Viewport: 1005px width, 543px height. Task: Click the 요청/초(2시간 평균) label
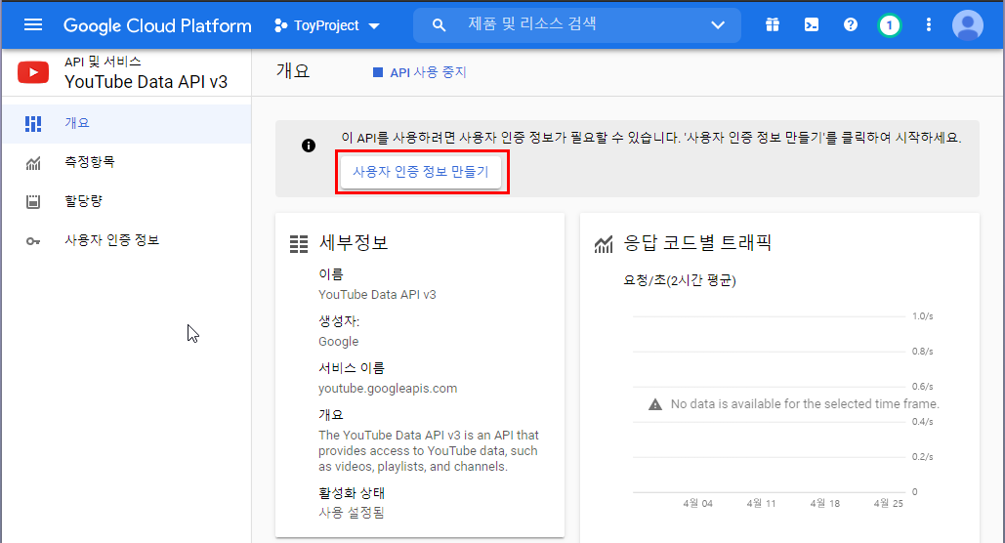click(680, 281)
